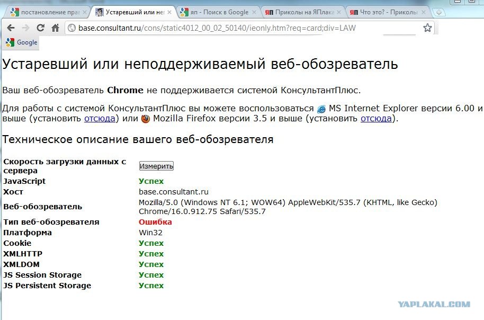Open the 'Приколы на ЯПлакал' tab
Viewport: 484px width, 320px height.
(302, 12)
